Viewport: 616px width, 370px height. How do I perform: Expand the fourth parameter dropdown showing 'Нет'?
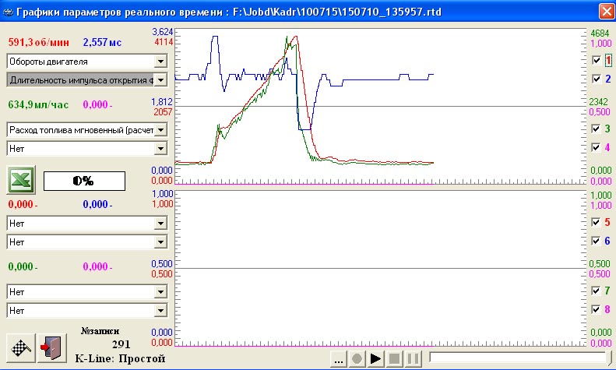pos(160,146)
